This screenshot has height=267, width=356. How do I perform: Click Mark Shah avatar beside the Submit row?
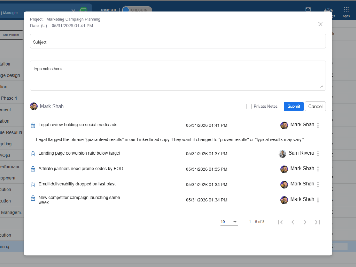34,106
